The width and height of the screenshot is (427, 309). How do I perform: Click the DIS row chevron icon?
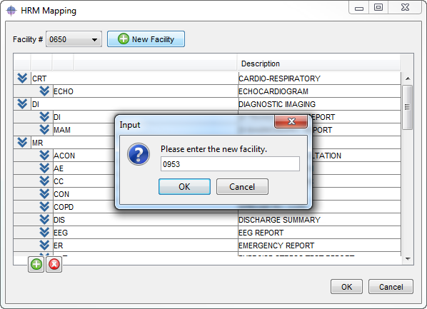click(x=44, y=220)
